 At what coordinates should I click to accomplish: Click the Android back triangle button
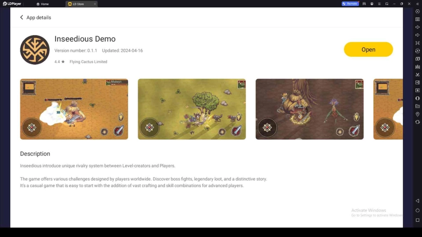pos(417,201)
